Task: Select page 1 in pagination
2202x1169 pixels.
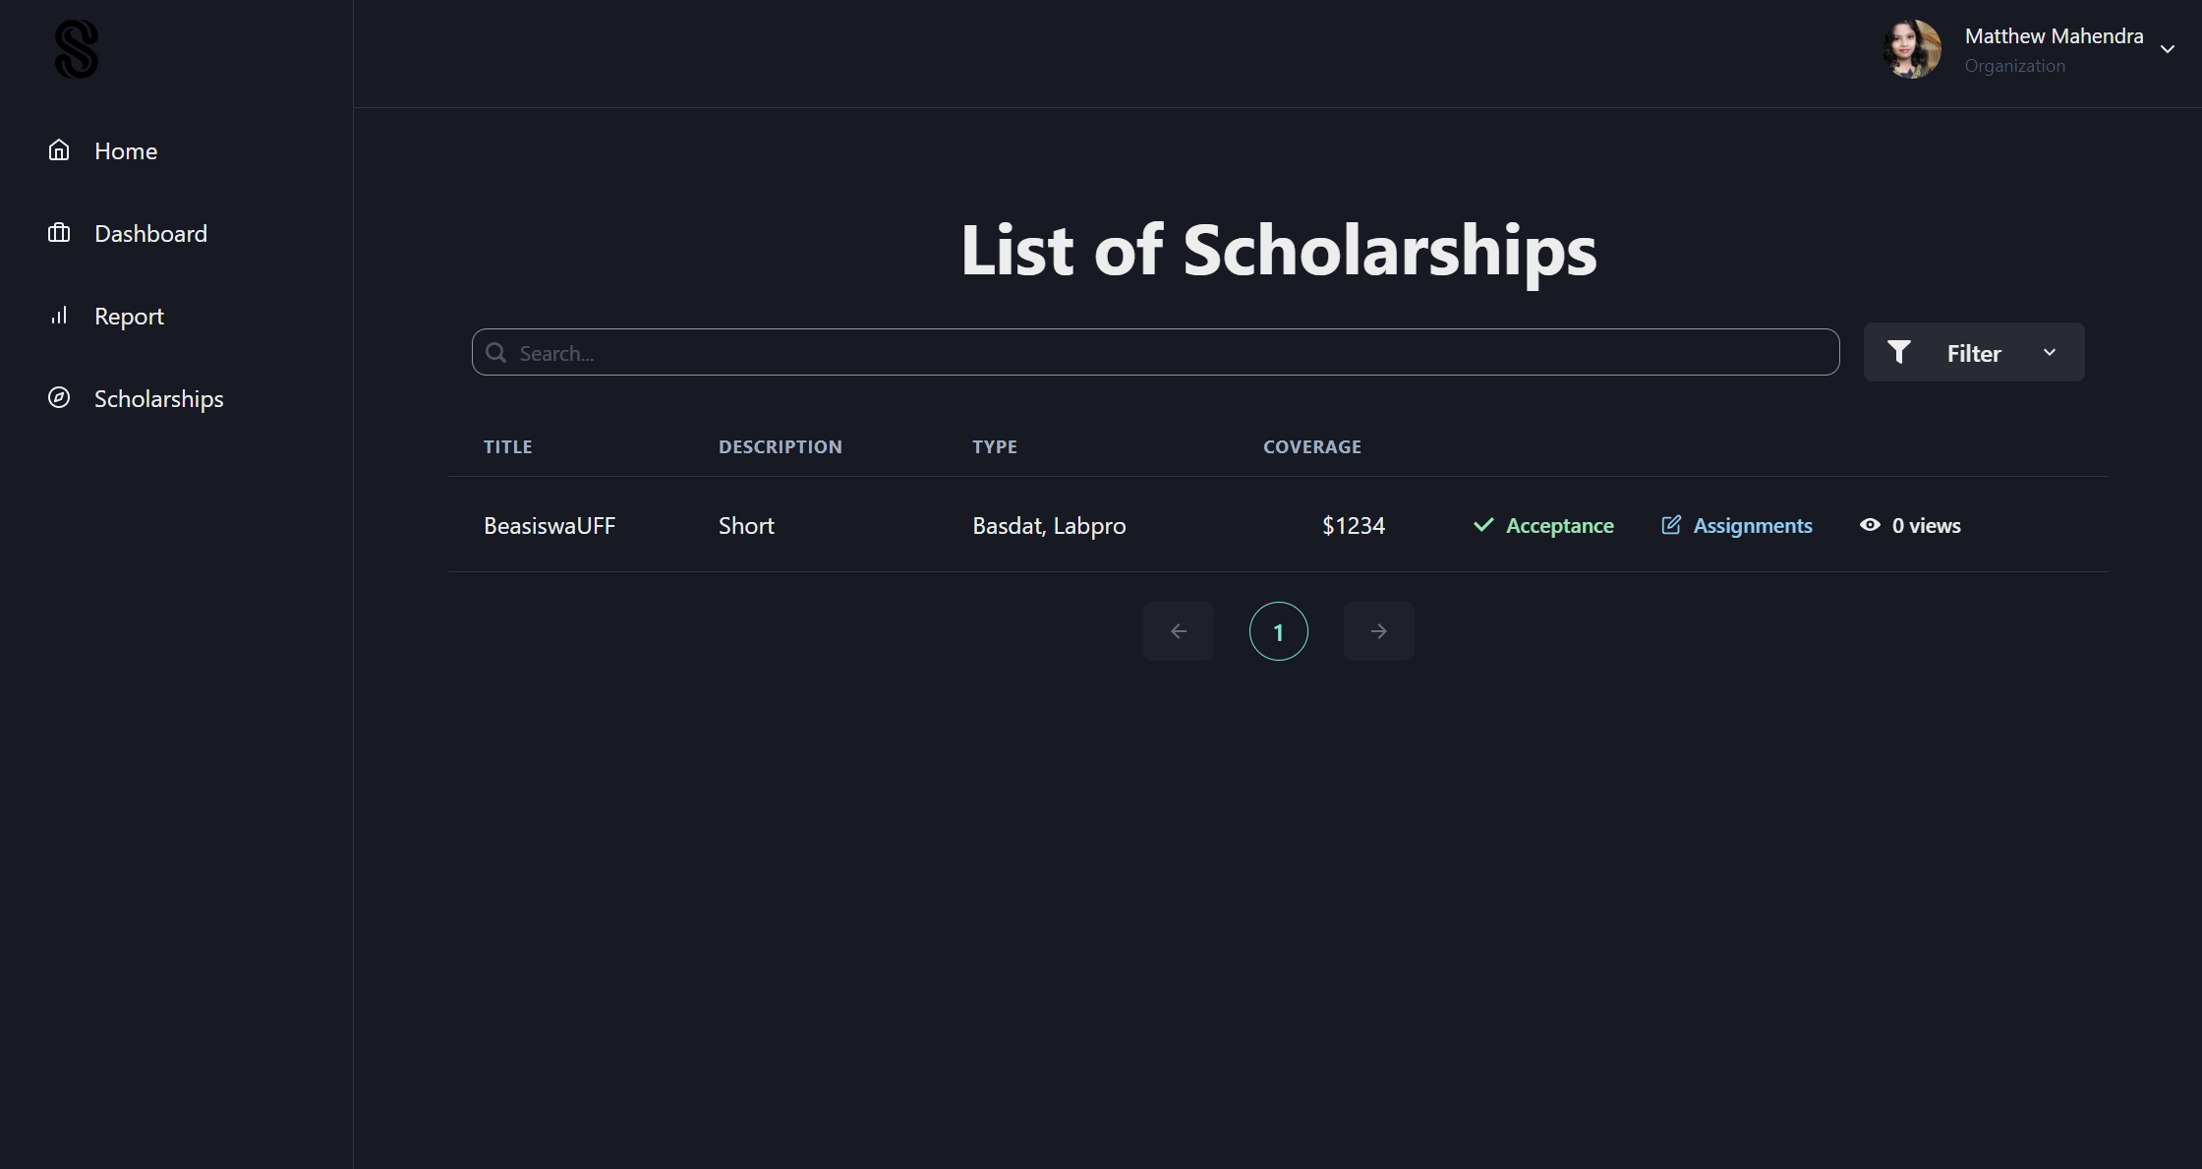Action: [1278, 631]
